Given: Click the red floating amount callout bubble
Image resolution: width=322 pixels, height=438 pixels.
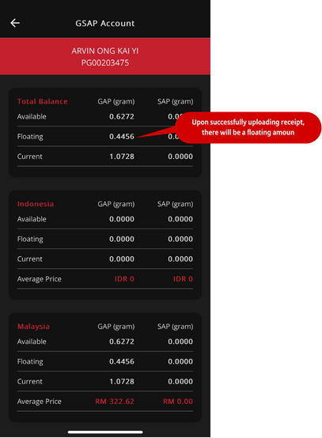Looking at the screenshot, I should (x=248, y=127).
